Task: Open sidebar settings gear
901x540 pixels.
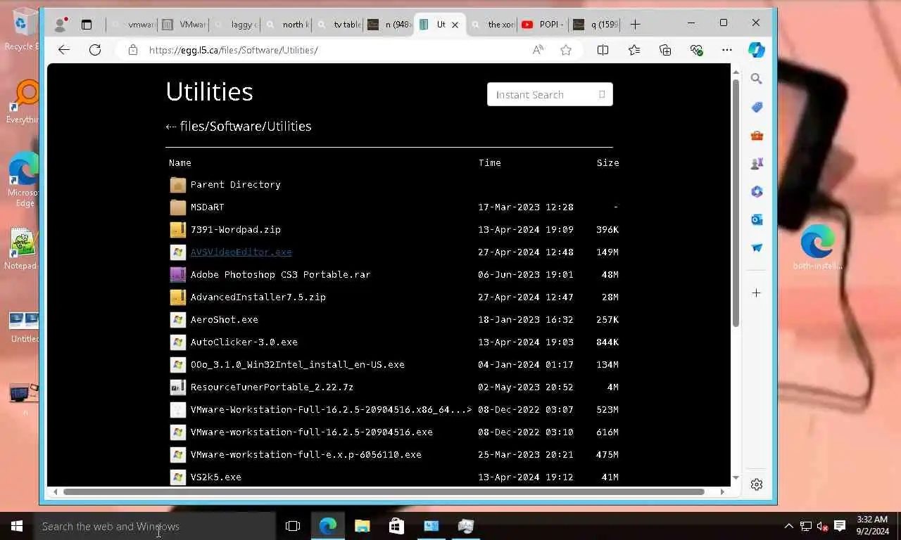Action: click(757, 484)
